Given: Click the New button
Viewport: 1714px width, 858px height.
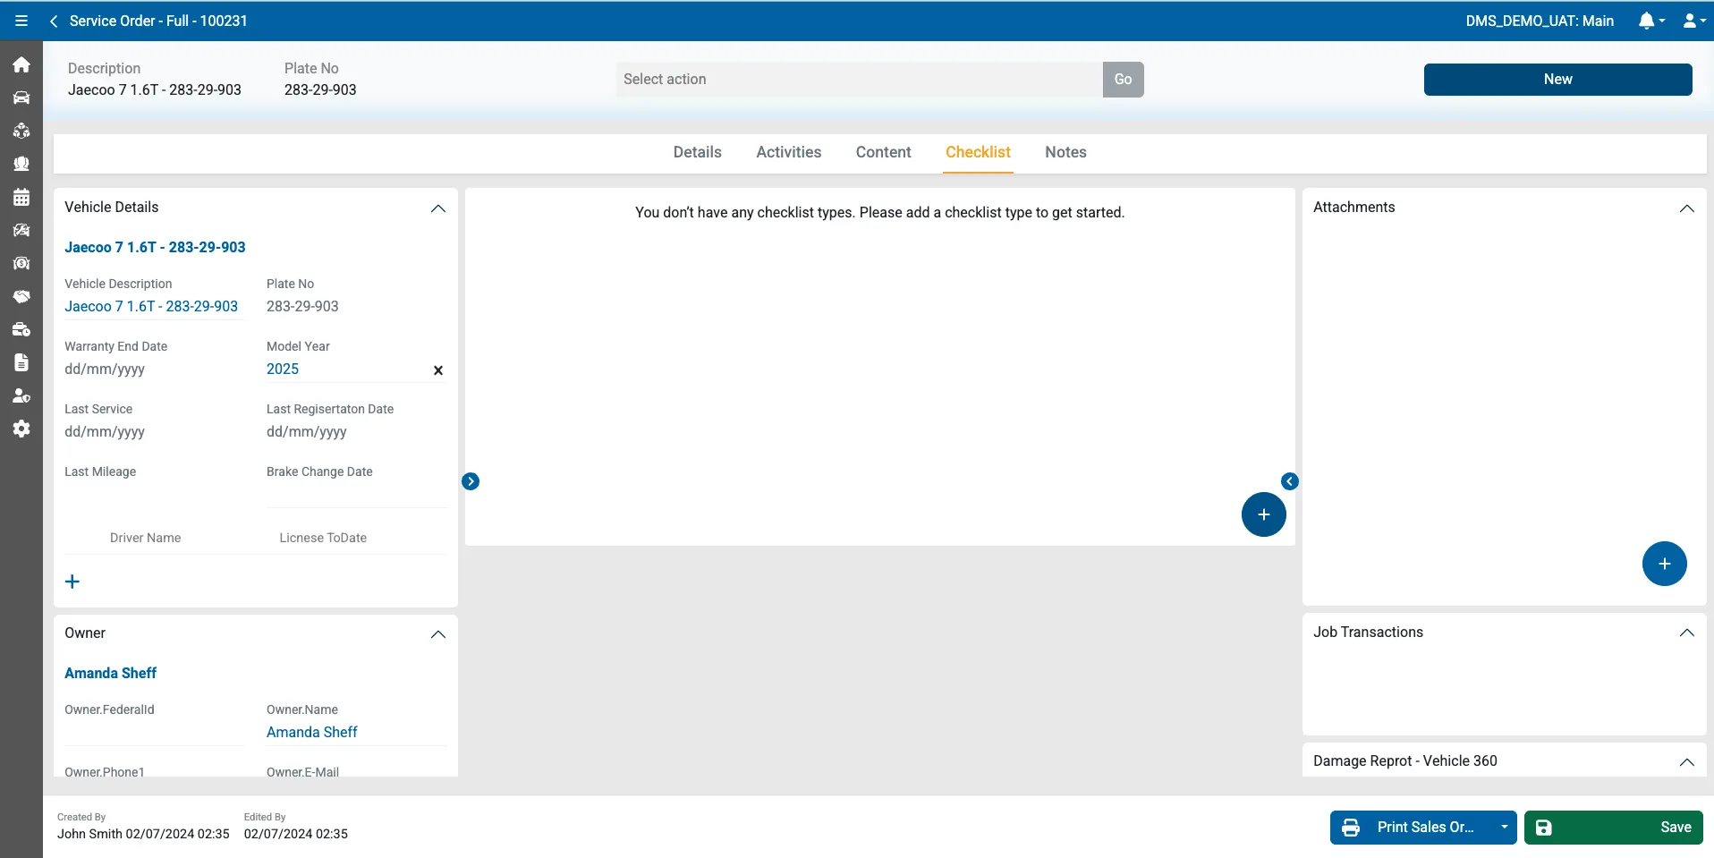Looking at the screenshot, I should (x=1558, y=80).
